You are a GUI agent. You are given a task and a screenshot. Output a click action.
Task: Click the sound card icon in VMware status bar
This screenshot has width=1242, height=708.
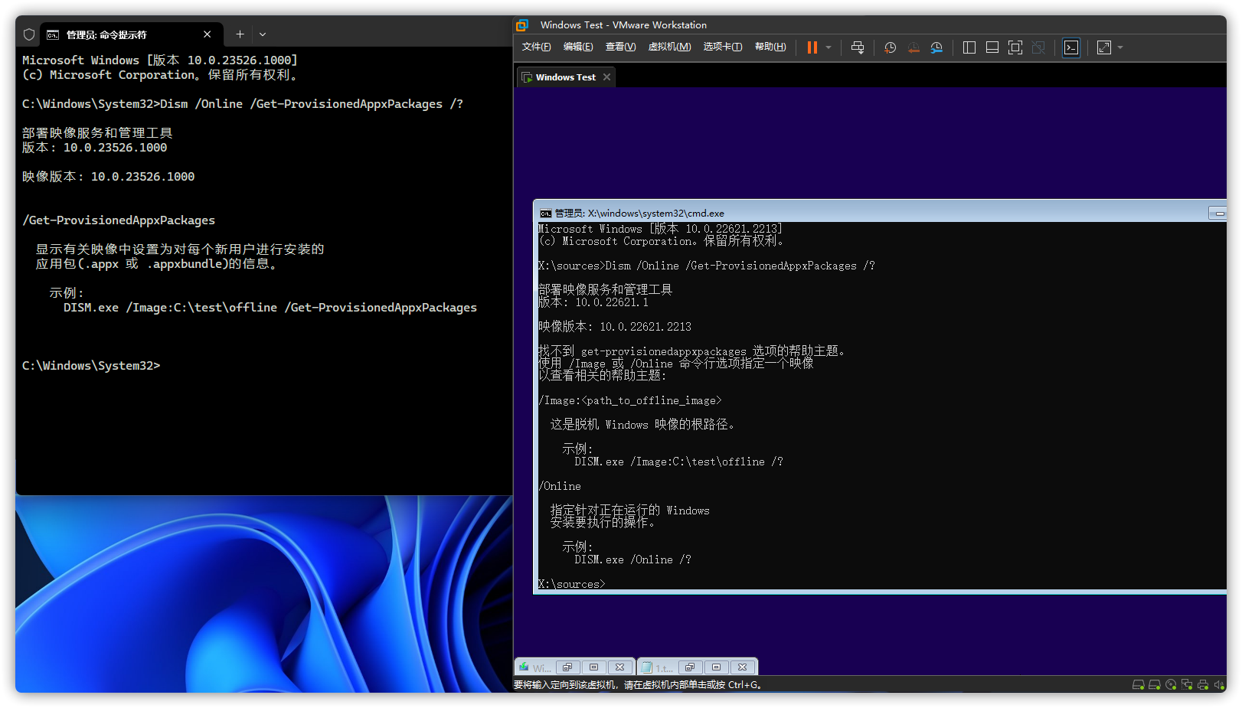click(1219, 685)
